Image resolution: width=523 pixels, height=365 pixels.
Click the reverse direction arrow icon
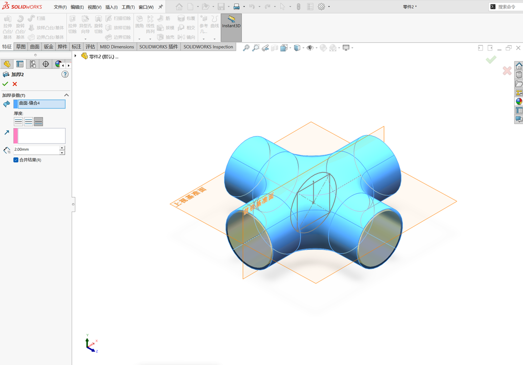(6, 132)
